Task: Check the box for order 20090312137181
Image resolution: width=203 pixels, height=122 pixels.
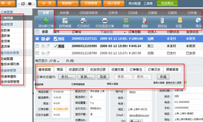Action: coord(37,38)
